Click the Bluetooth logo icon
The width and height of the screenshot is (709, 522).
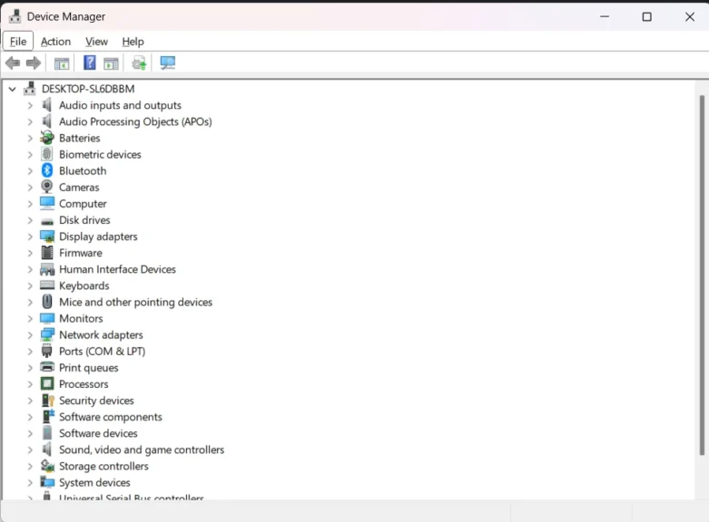click(x=47, y=170)
